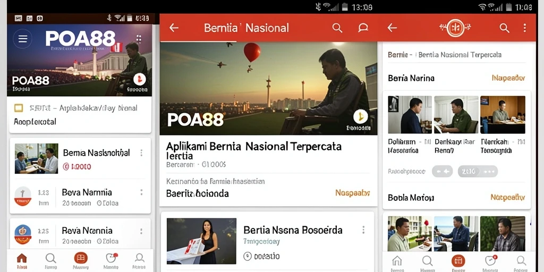Click the Wi-Fi icon in the left phone status bar
544x272 pixels.
pos(119,18)
